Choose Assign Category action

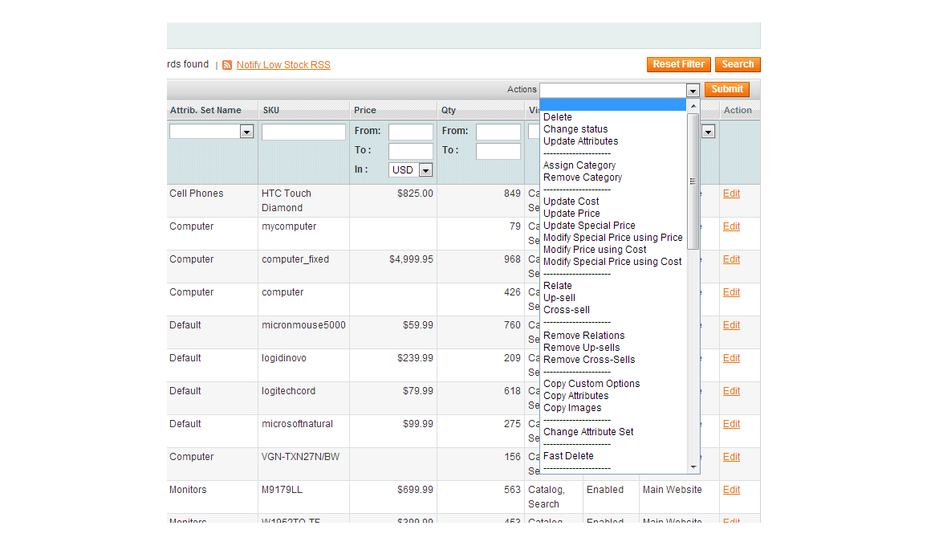pyautogui.click(x=579, y=165)
